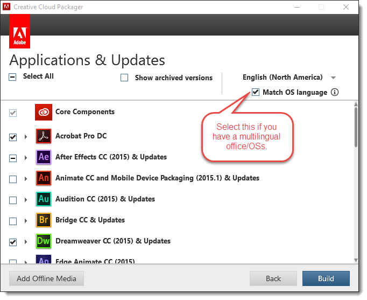Click the Acrobat Pro DC app icon
Viewport: 367px width, 300px height.
(44, 136)
